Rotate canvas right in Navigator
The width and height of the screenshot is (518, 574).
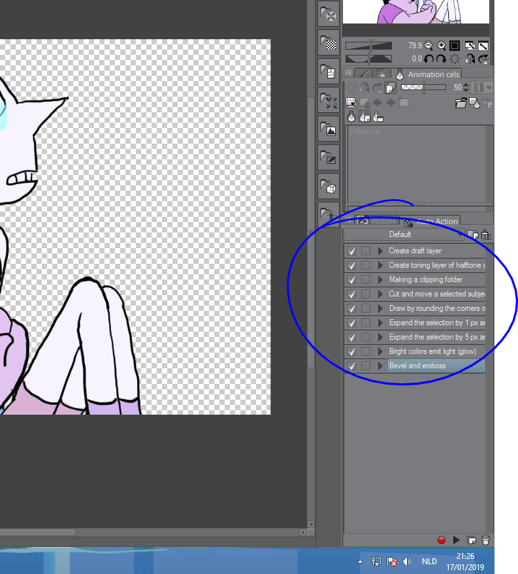point(441,59)
